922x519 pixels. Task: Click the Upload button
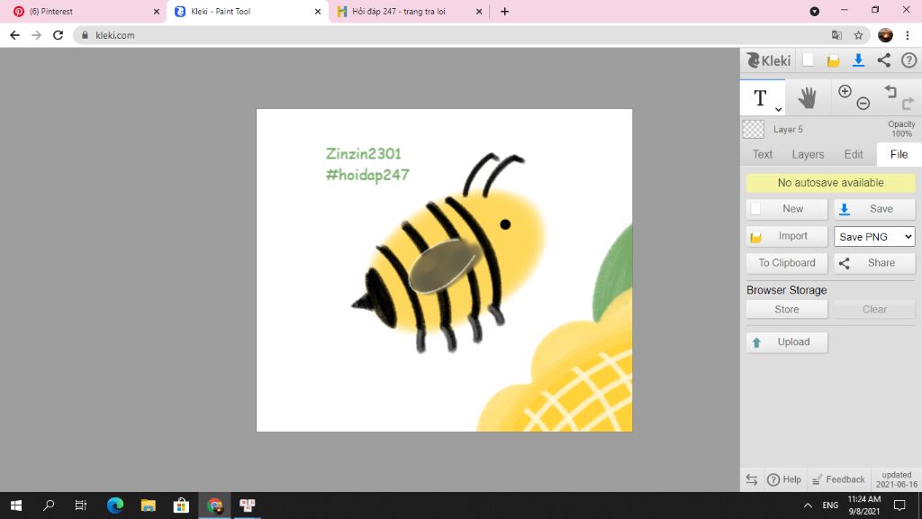(787, 341)
